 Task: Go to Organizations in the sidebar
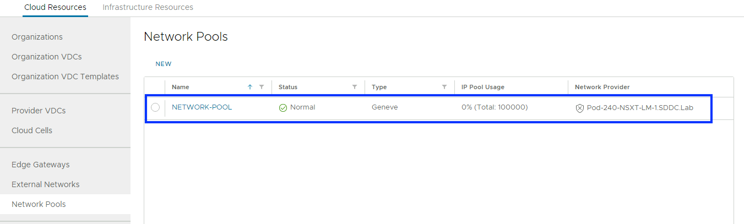(x=37, y=37)
